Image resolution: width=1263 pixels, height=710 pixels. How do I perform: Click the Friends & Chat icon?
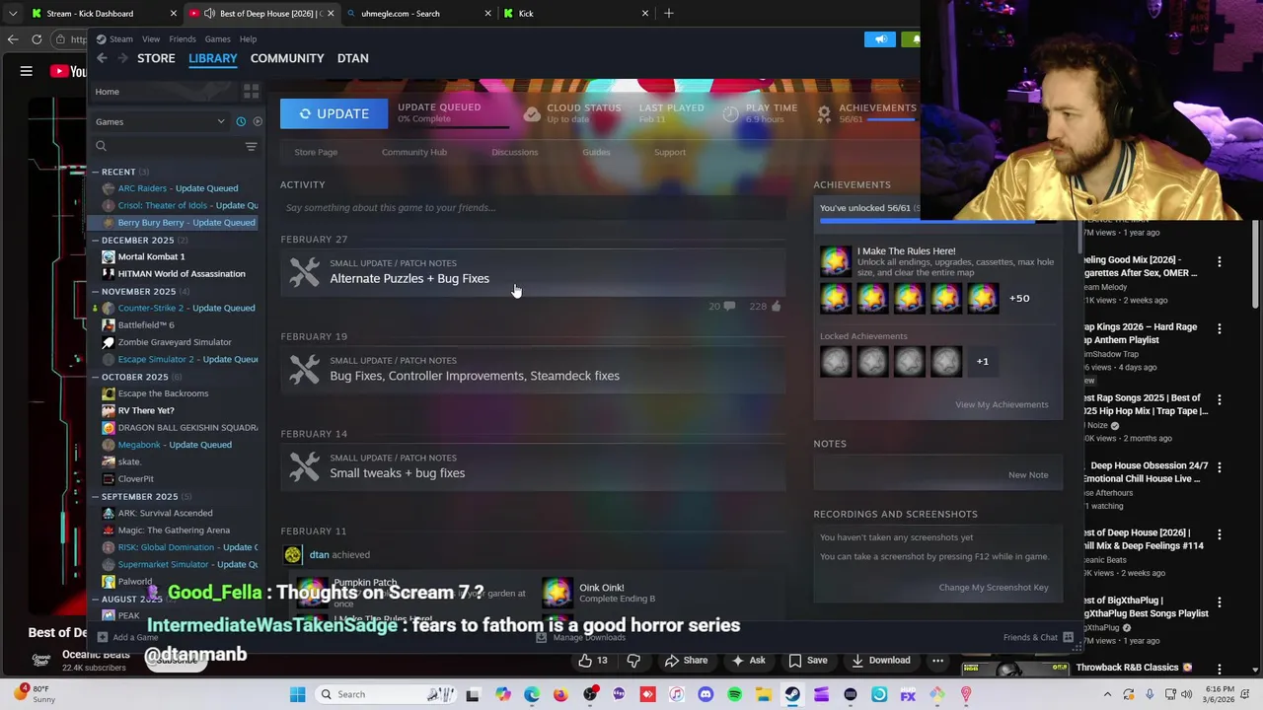[x=1068, y=637]
